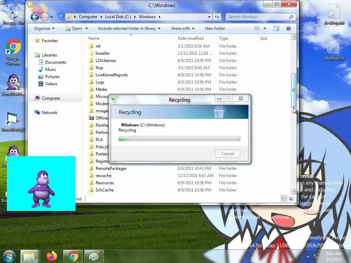Click the Back navigation arrow in Explorer
The image size is (351, 263).
(35, 17)
